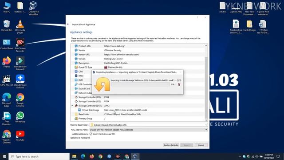Viewport: 284px width, 160px height.
Task: Click the taskbar clock showing the date
Action: tap(269, 156)
